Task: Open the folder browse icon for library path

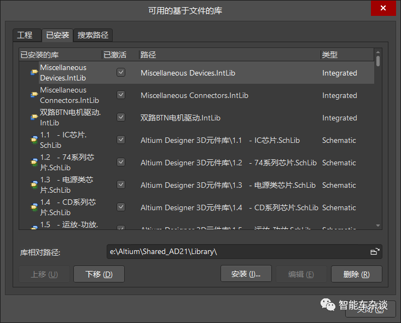Action: point(375,252)
